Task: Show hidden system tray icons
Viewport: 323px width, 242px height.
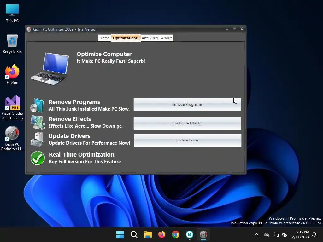Action: [x=256, y=234]
